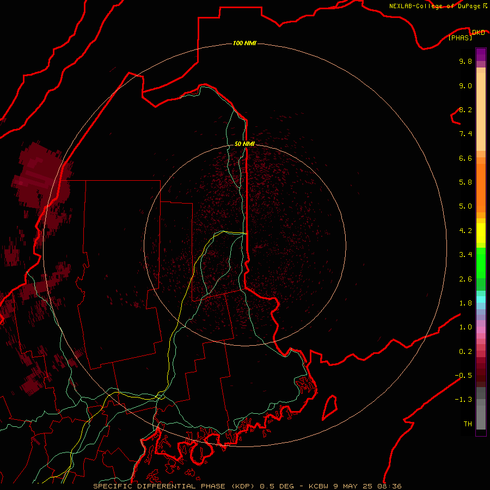490x490 pixels.
Task: Pick the orange segment of the color bar
Action: click(481, 187)
